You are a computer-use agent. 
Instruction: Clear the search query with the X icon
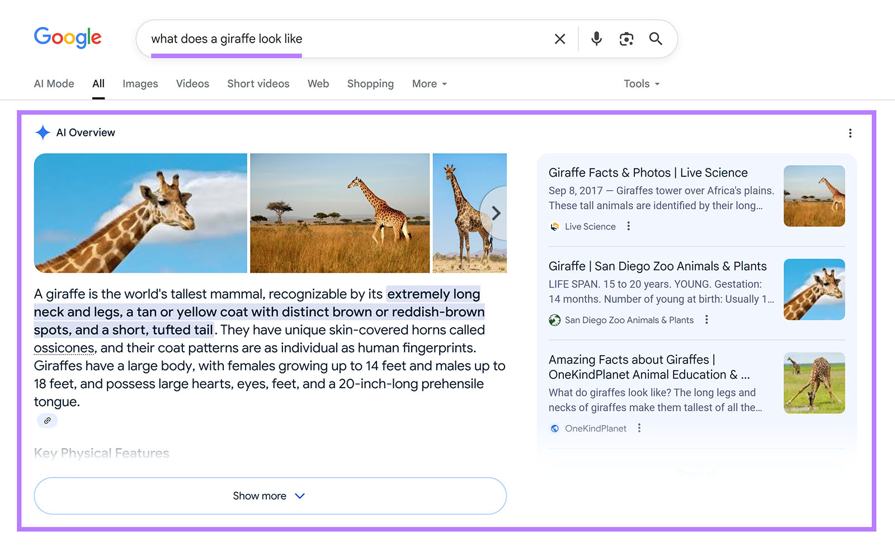tap(559, 39)
